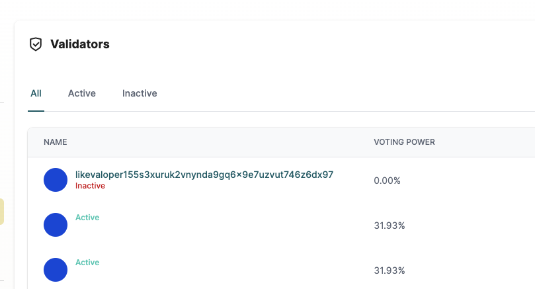
Task: Switch to the All validators tab
Action: 36,93
